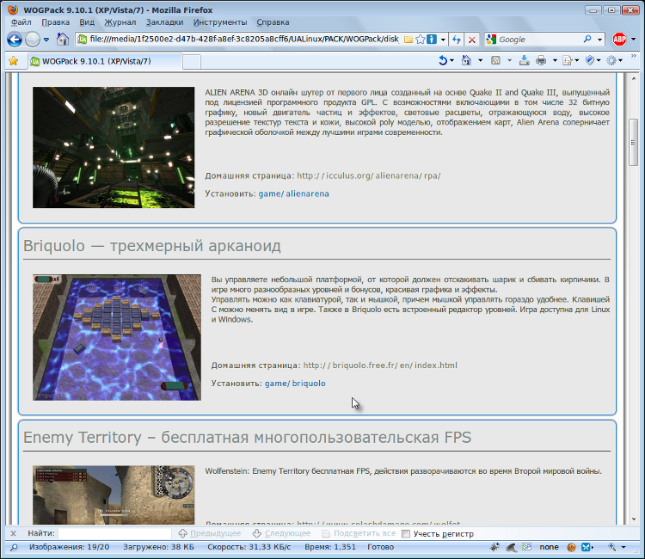
Task: Open dropdown next to the RSS feed icon
Action: click(509, 60)
